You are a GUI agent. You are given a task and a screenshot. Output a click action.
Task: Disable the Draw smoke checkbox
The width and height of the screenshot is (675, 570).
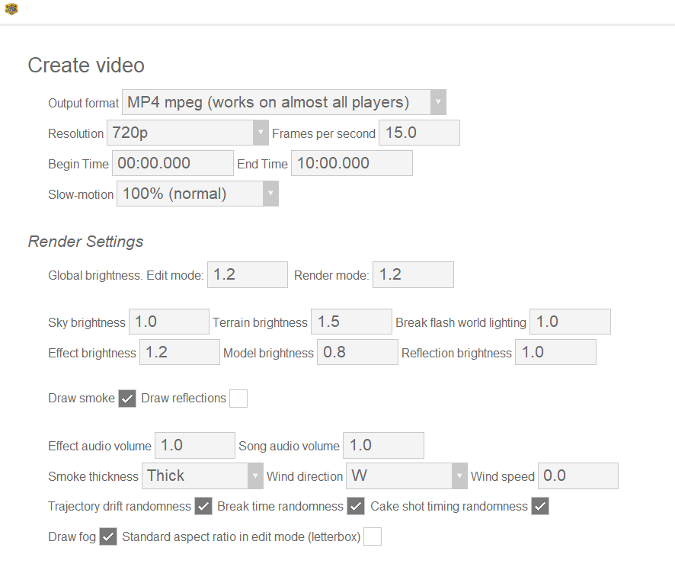tap(127, 399)
